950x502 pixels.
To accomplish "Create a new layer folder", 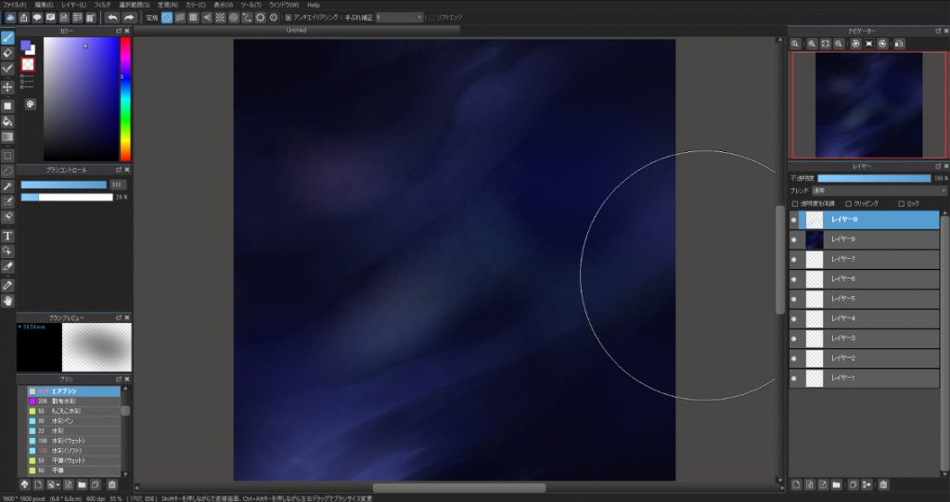I will [x=836, y=484].
